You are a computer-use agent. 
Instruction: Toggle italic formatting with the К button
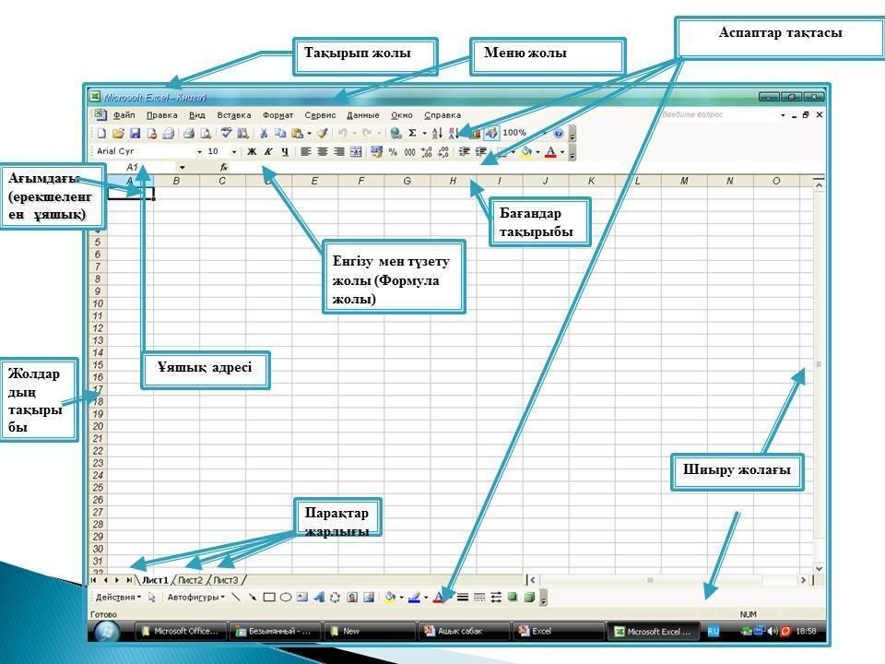[x=268, y=151]
